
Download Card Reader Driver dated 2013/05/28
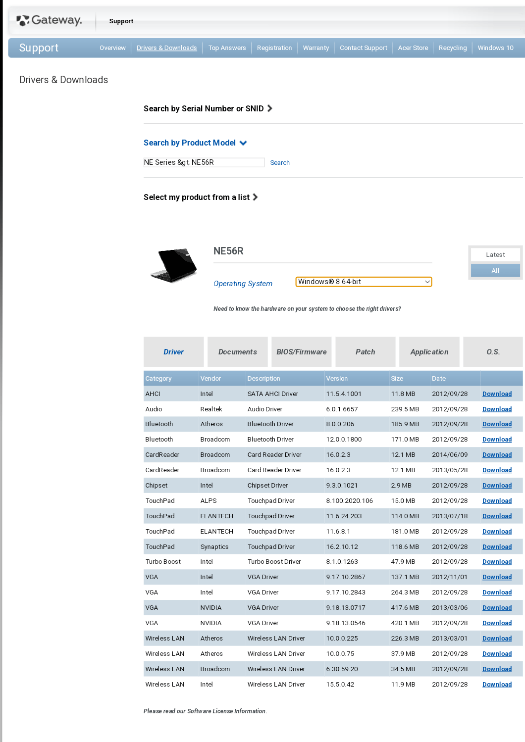[497, 470]
